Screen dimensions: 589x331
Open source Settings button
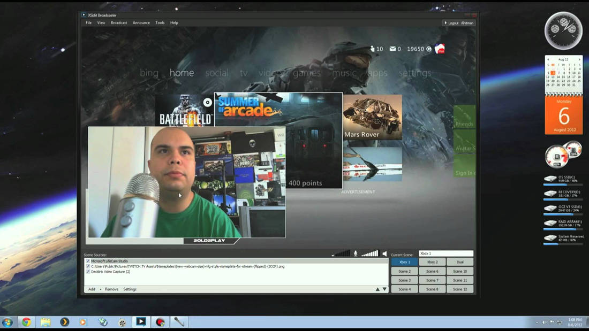[130, 289]
